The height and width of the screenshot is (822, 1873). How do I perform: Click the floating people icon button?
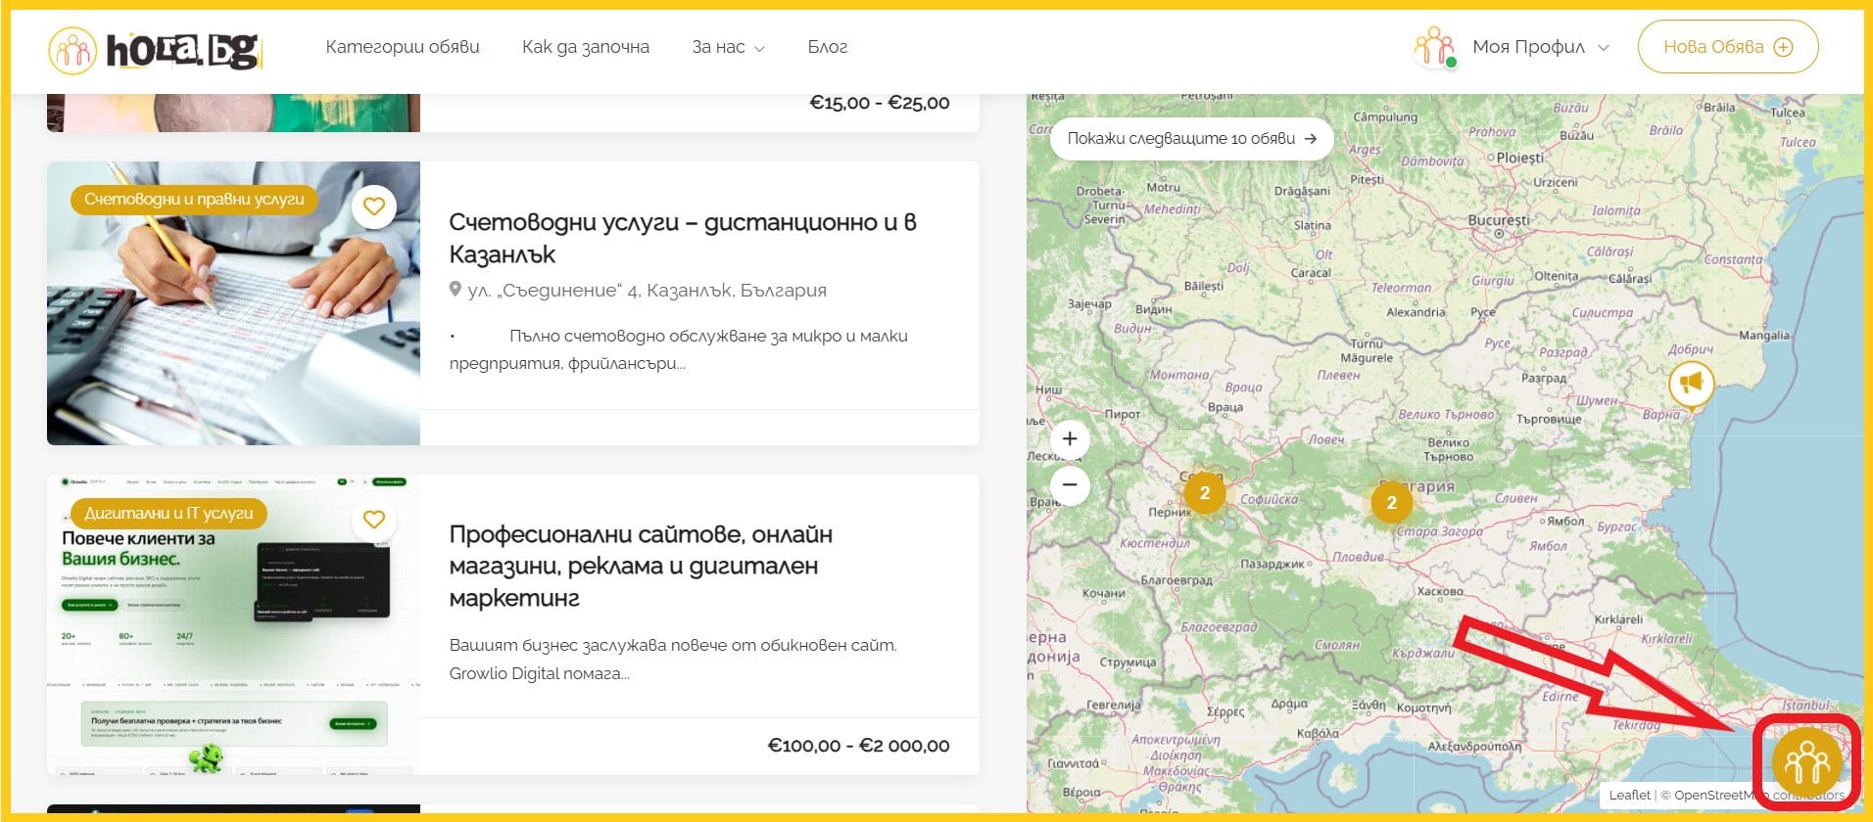pyautogui.click(x=1806, y=761)
